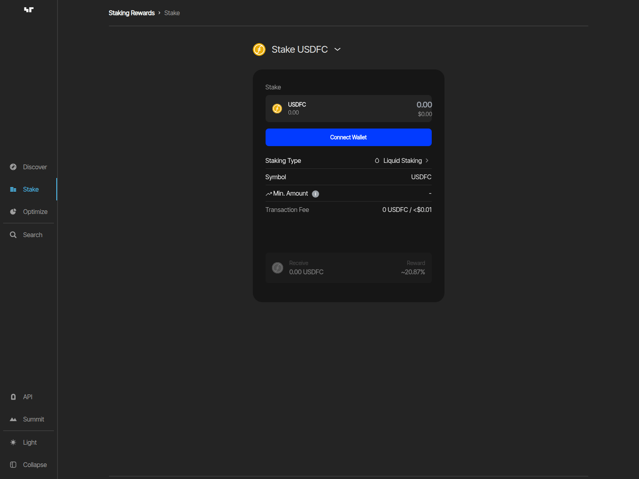Click the ~20.87% reward rate
The image size is (639, 479).
pos(413,272)
